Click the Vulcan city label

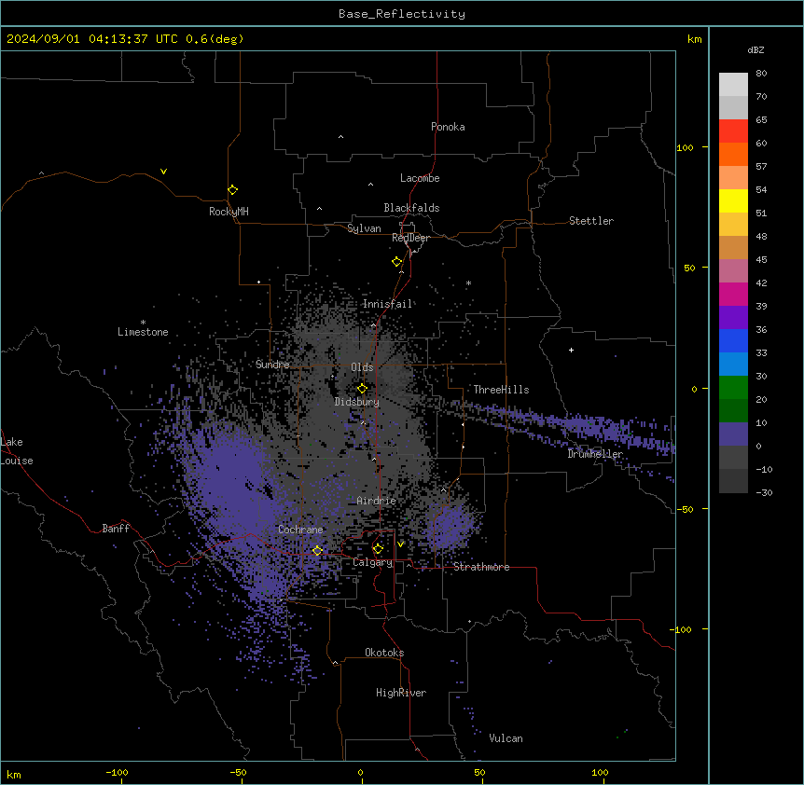(x=506, y=738)
